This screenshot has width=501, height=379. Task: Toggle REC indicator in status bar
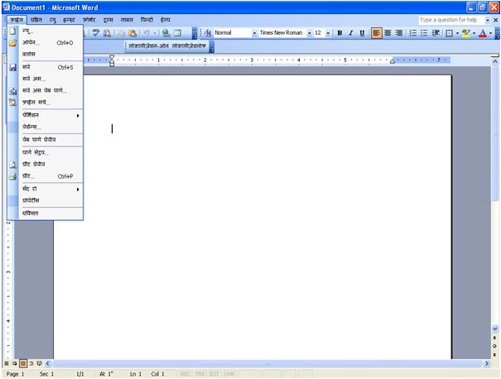pyautogui.click(x=185, y=374)
